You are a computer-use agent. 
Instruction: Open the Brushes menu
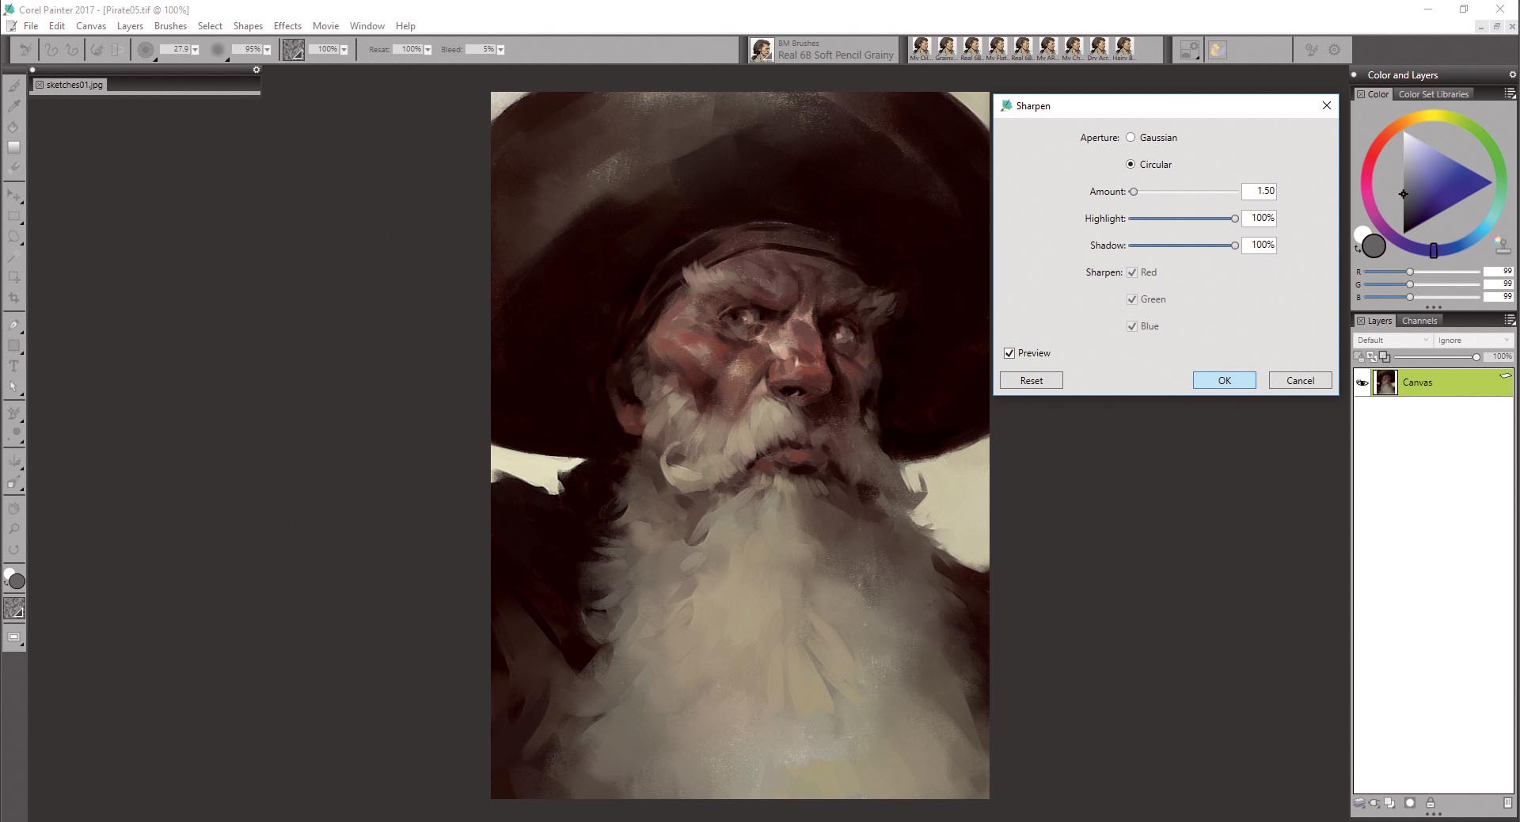[x=170, y=26]
